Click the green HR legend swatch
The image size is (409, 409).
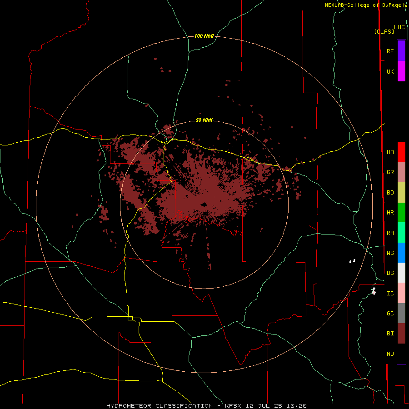pos(401,213)
